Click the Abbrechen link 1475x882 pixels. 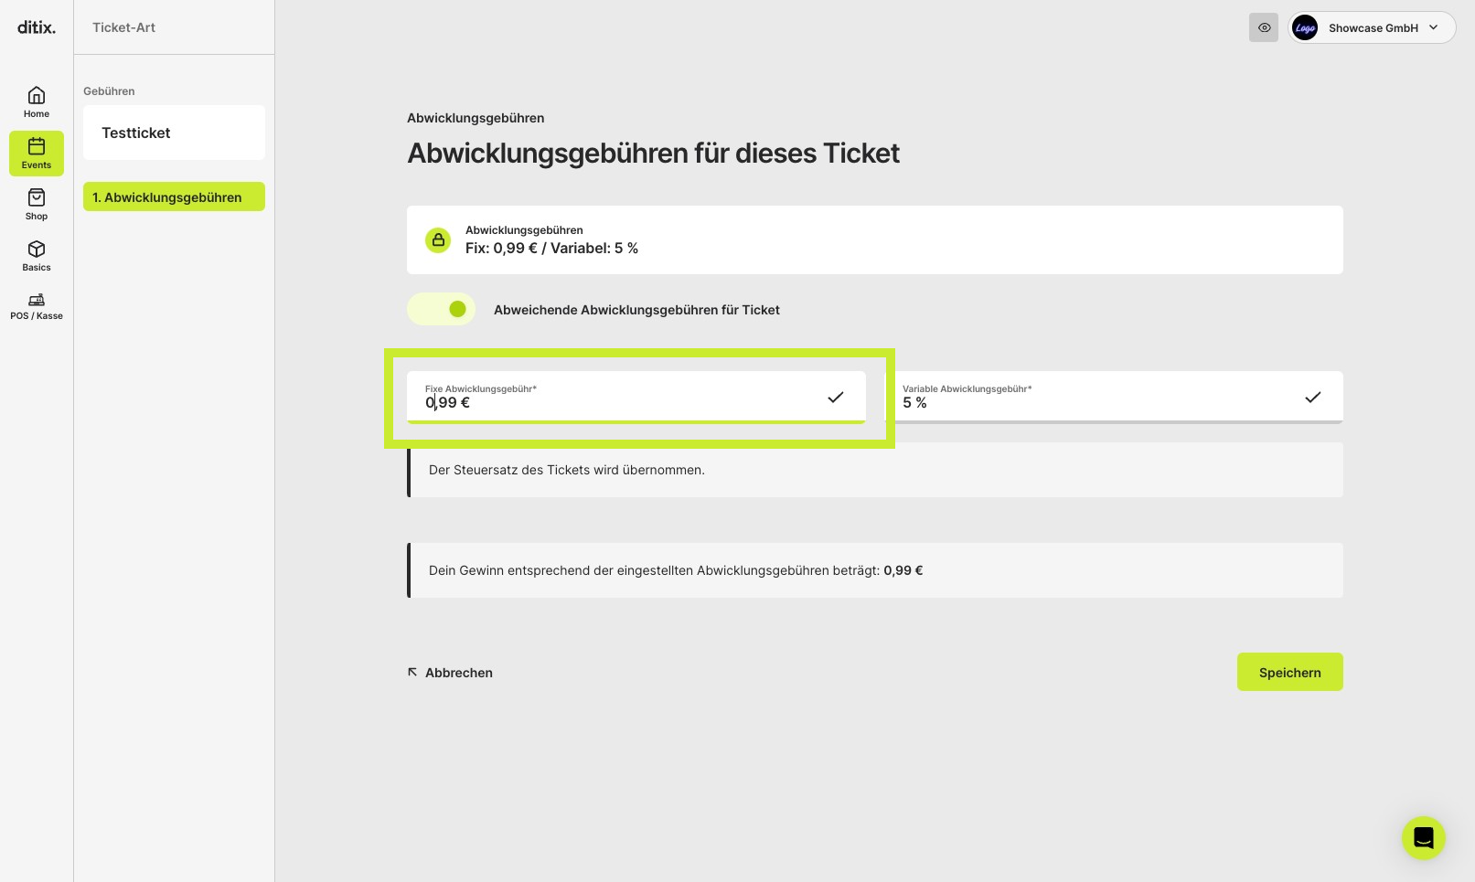(x=450, y=673)
